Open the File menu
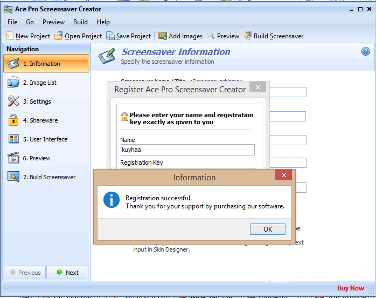 pyautogui.click(x=12, y=22)
